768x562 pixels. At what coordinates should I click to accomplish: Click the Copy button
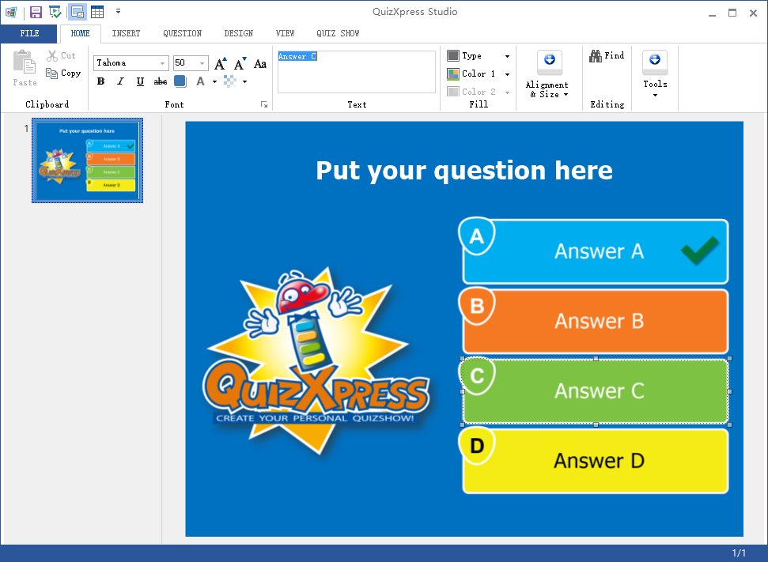point(63,73)
